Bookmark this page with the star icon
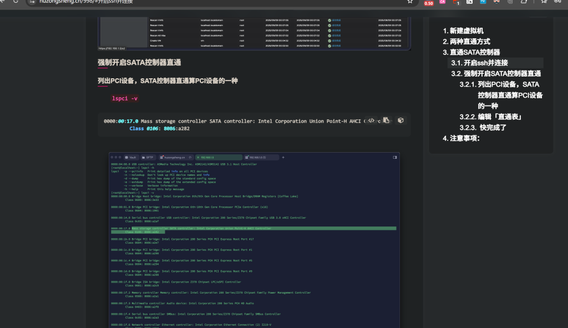This screenshot has width=568, height=328. click(410, 2)
